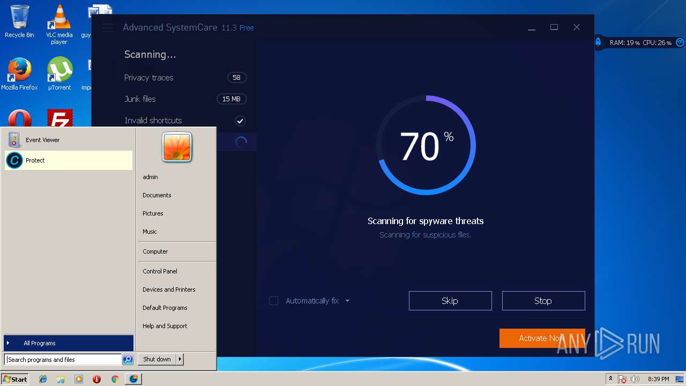Open VLC media player desktop shortcut
Screen dimensions: 686x386
coord(59,24)
